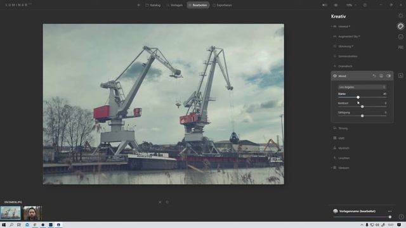Reset the Mood tool with undo arrow
The height and width of the screenshot is (228, 406).
click(x=374, y=76)
